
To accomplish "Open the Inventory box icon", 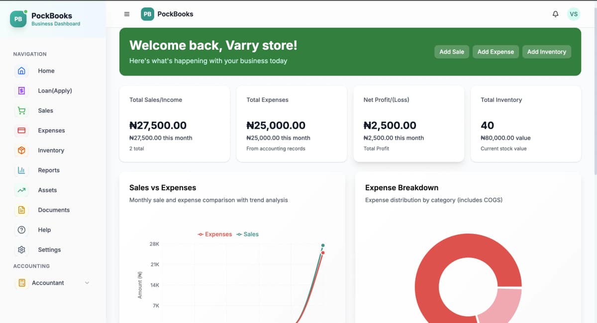I will (21, 150).
